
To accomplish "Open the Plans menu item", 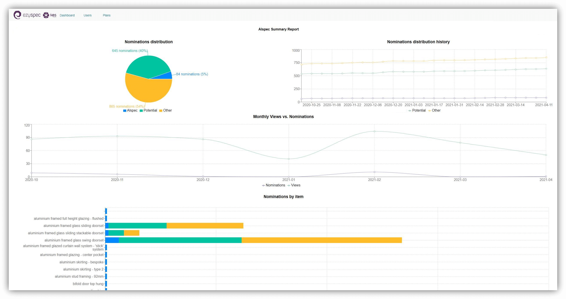I will pos(107,15).
